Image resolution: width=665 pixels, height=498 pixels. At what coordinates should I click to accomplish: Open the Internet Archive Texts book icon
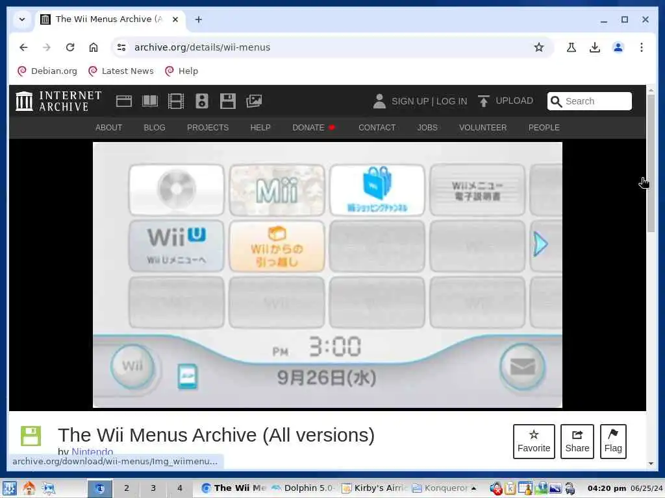pos(150,101)
